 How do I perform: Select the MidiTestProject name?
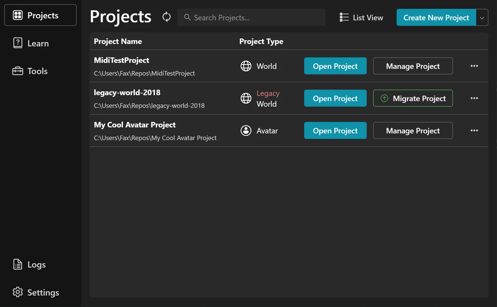(x=121, y=60)
